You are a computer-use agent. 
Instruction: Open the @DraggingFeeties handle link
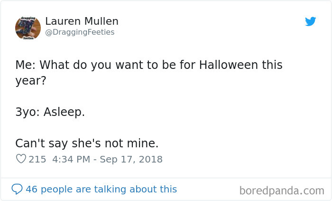click(x=80, y=32)
